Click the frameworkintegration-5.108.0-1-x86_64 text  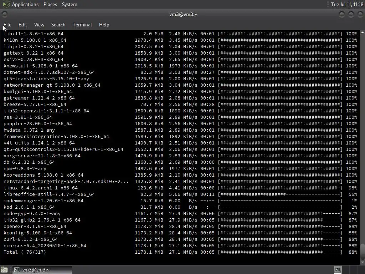56,137
